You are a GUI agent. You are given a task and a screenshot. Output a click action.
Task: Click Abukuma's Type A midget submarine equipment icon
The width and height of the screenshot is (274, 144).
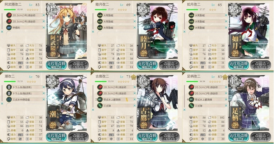(x=9, y=28)
